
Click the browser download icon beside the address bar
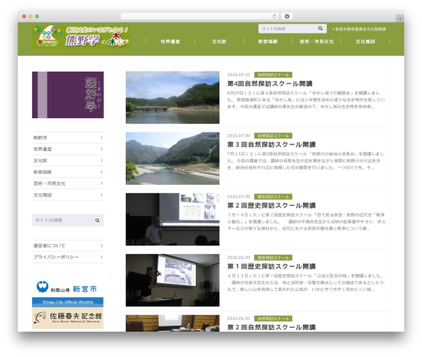pos(287,16)
